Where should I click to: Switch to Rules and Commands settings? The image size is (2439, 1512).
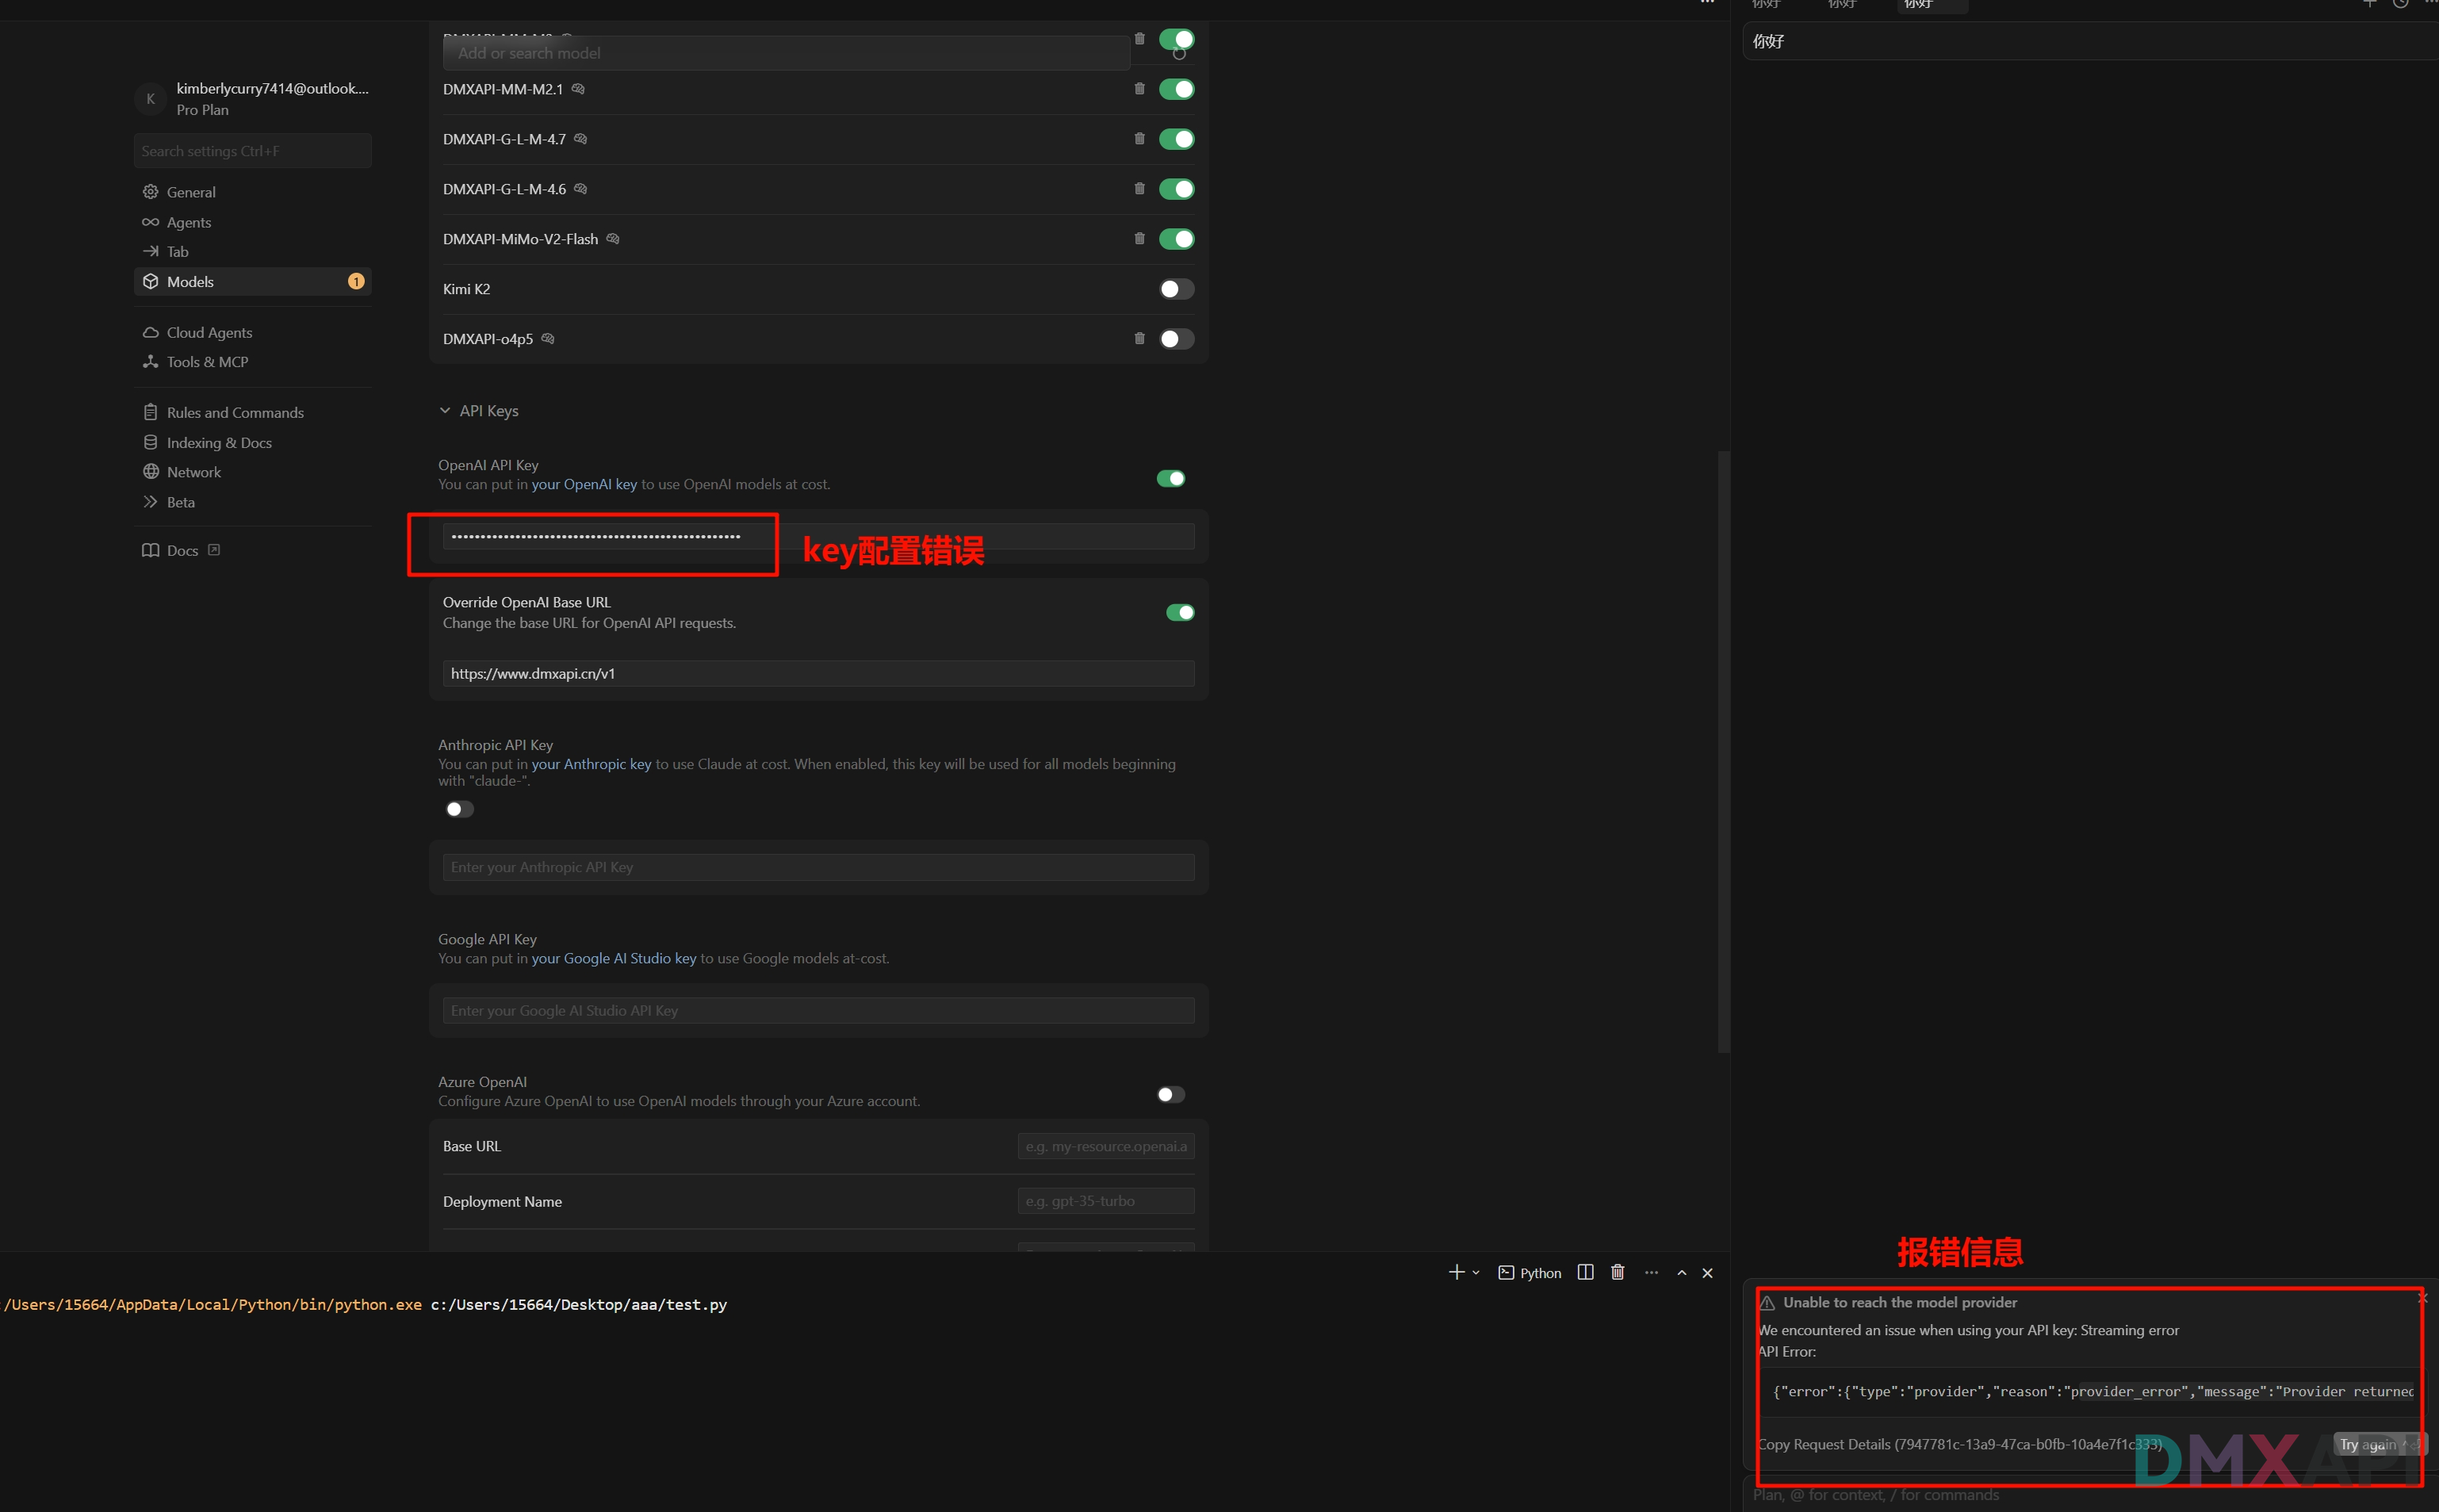pyautogui.click(x=235, y=413)
